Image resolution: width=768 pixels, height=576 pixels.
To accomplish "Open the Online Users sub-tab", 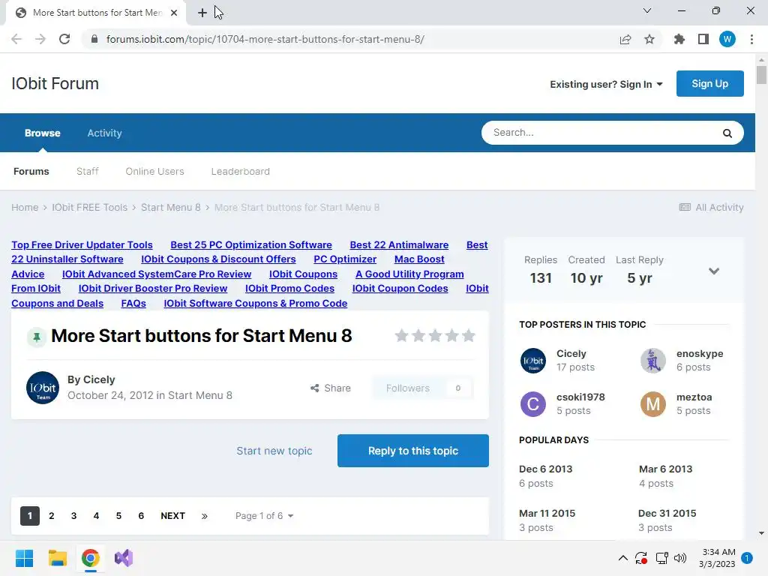I will click(154, 172).
